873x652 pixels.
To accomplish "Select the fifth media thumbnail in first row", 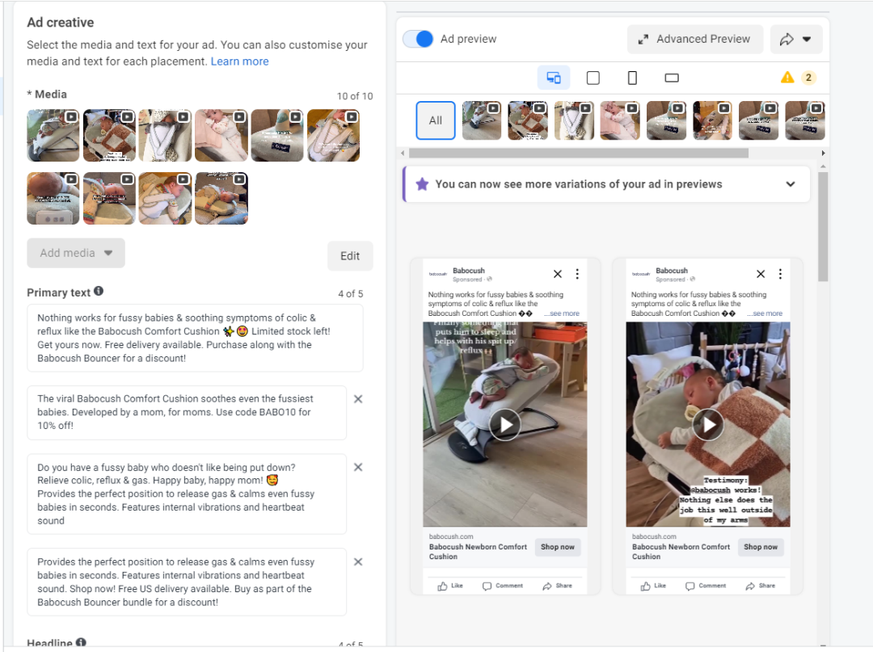I will click(x=277, y=135).
